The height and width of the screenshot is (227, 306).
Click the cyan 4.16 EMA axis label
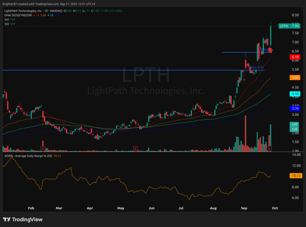[x=295, y=94]
